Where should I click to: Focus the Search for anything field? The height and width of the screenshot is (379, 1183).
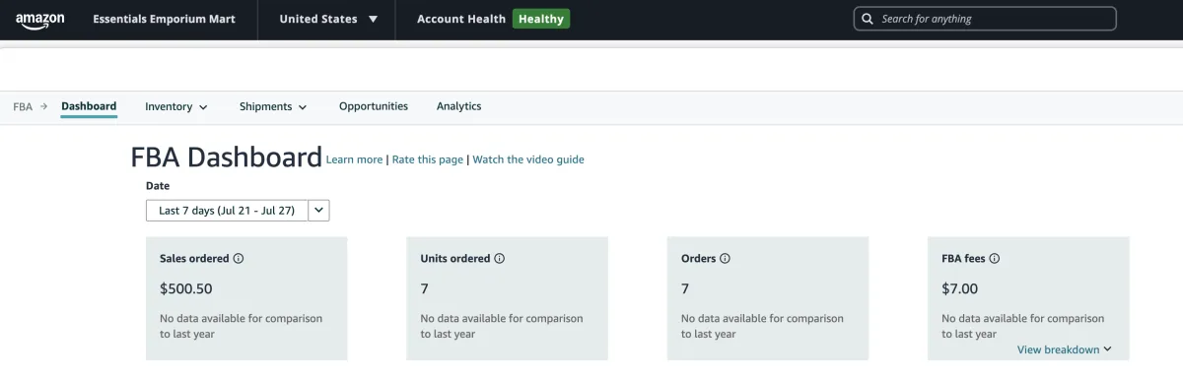click(x=985, y=19)
